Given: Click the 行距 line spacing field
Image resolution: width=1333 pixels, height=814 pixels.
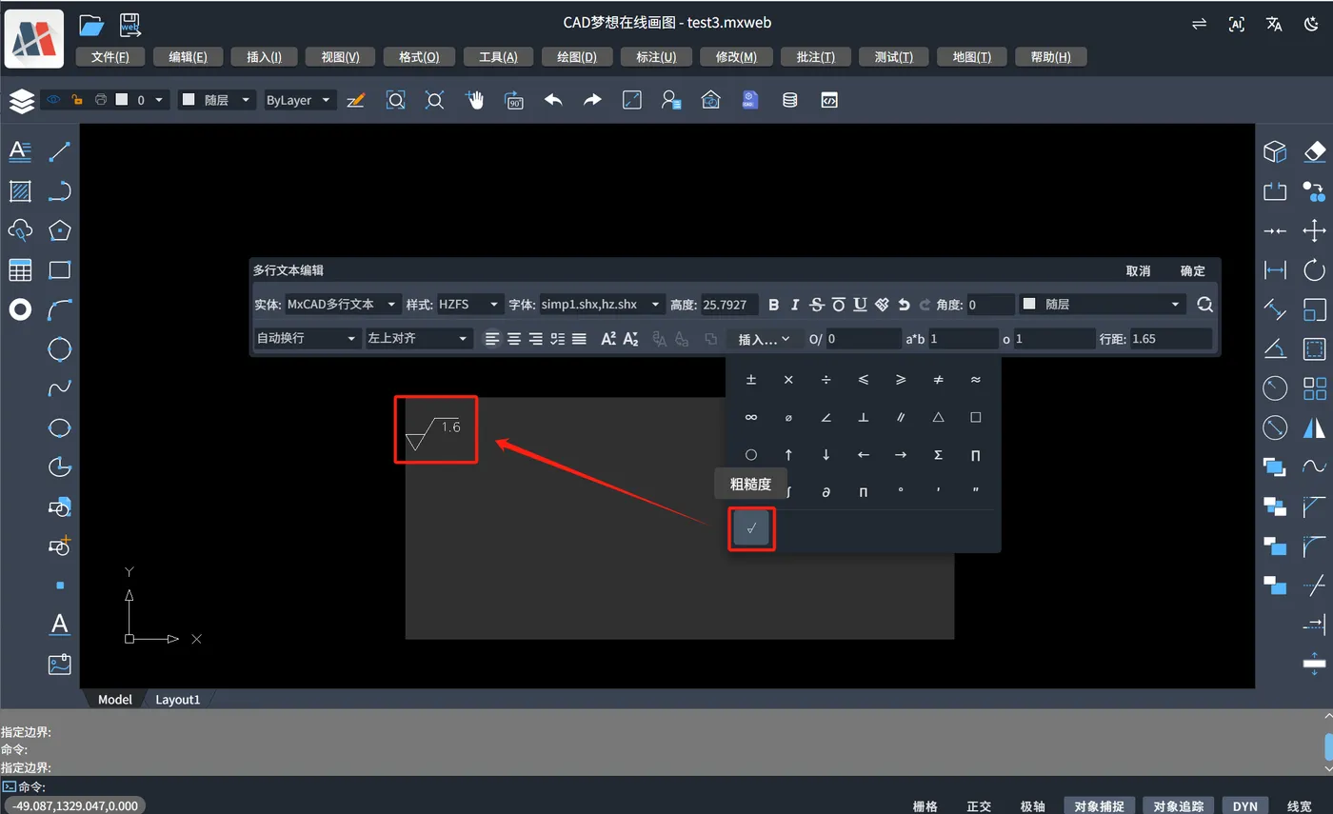Looking at the screenshot, I should [x=1171, y=338].
